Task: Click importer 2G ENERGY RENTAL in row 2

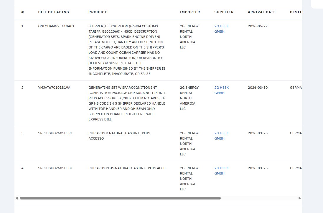Action: (x=189, y=98)
